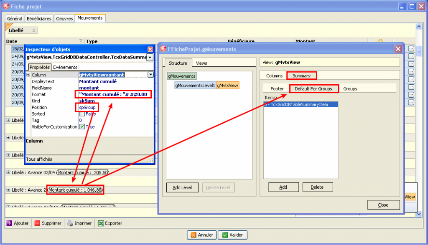Open the Column property value dropdown
The height and width of the screenshot is (245, 428).
point(150,75)
